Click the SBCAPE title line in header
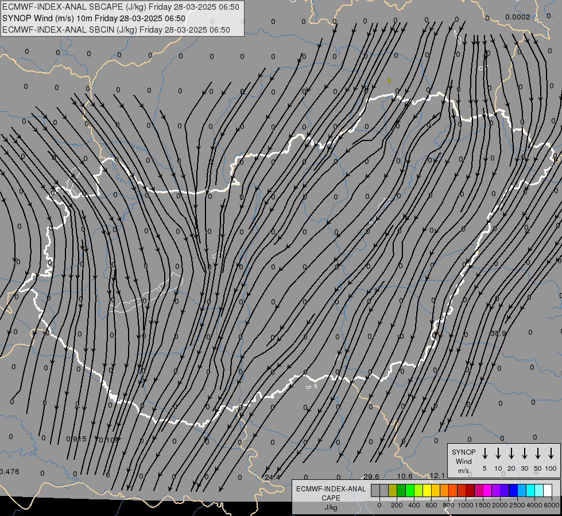This screenshot has height=516, width=562. (121, 7)
